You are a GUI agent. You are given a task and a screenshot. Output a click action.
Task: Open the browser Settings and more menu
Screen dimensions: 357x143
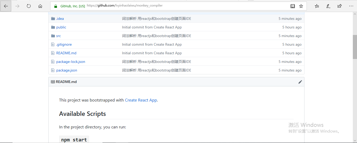pyautogui.click(x=351, y=6)
